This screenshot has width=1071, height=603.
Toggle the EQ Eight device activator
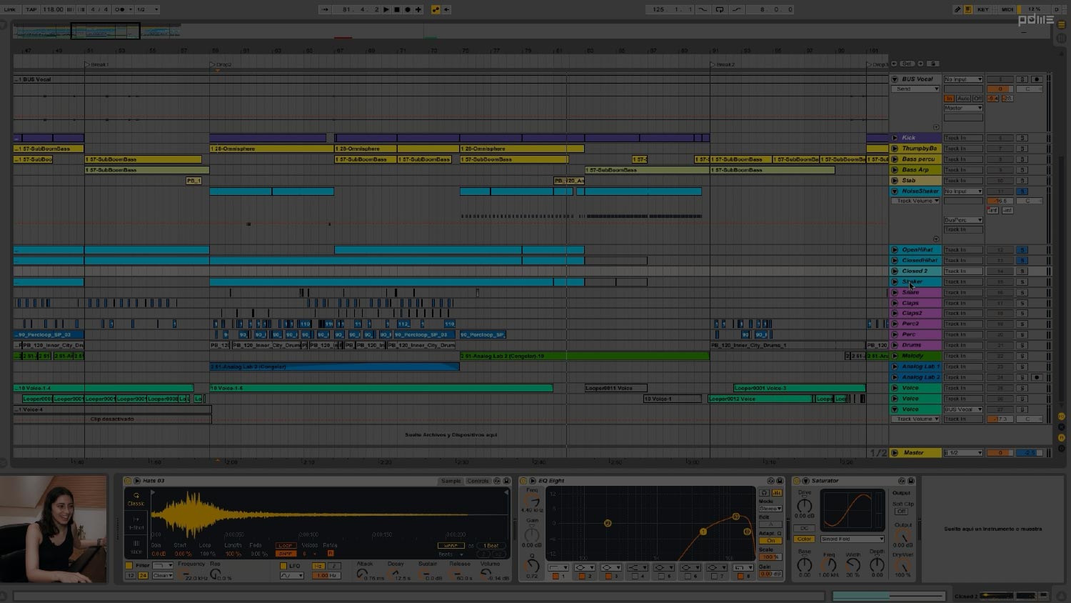523,481
